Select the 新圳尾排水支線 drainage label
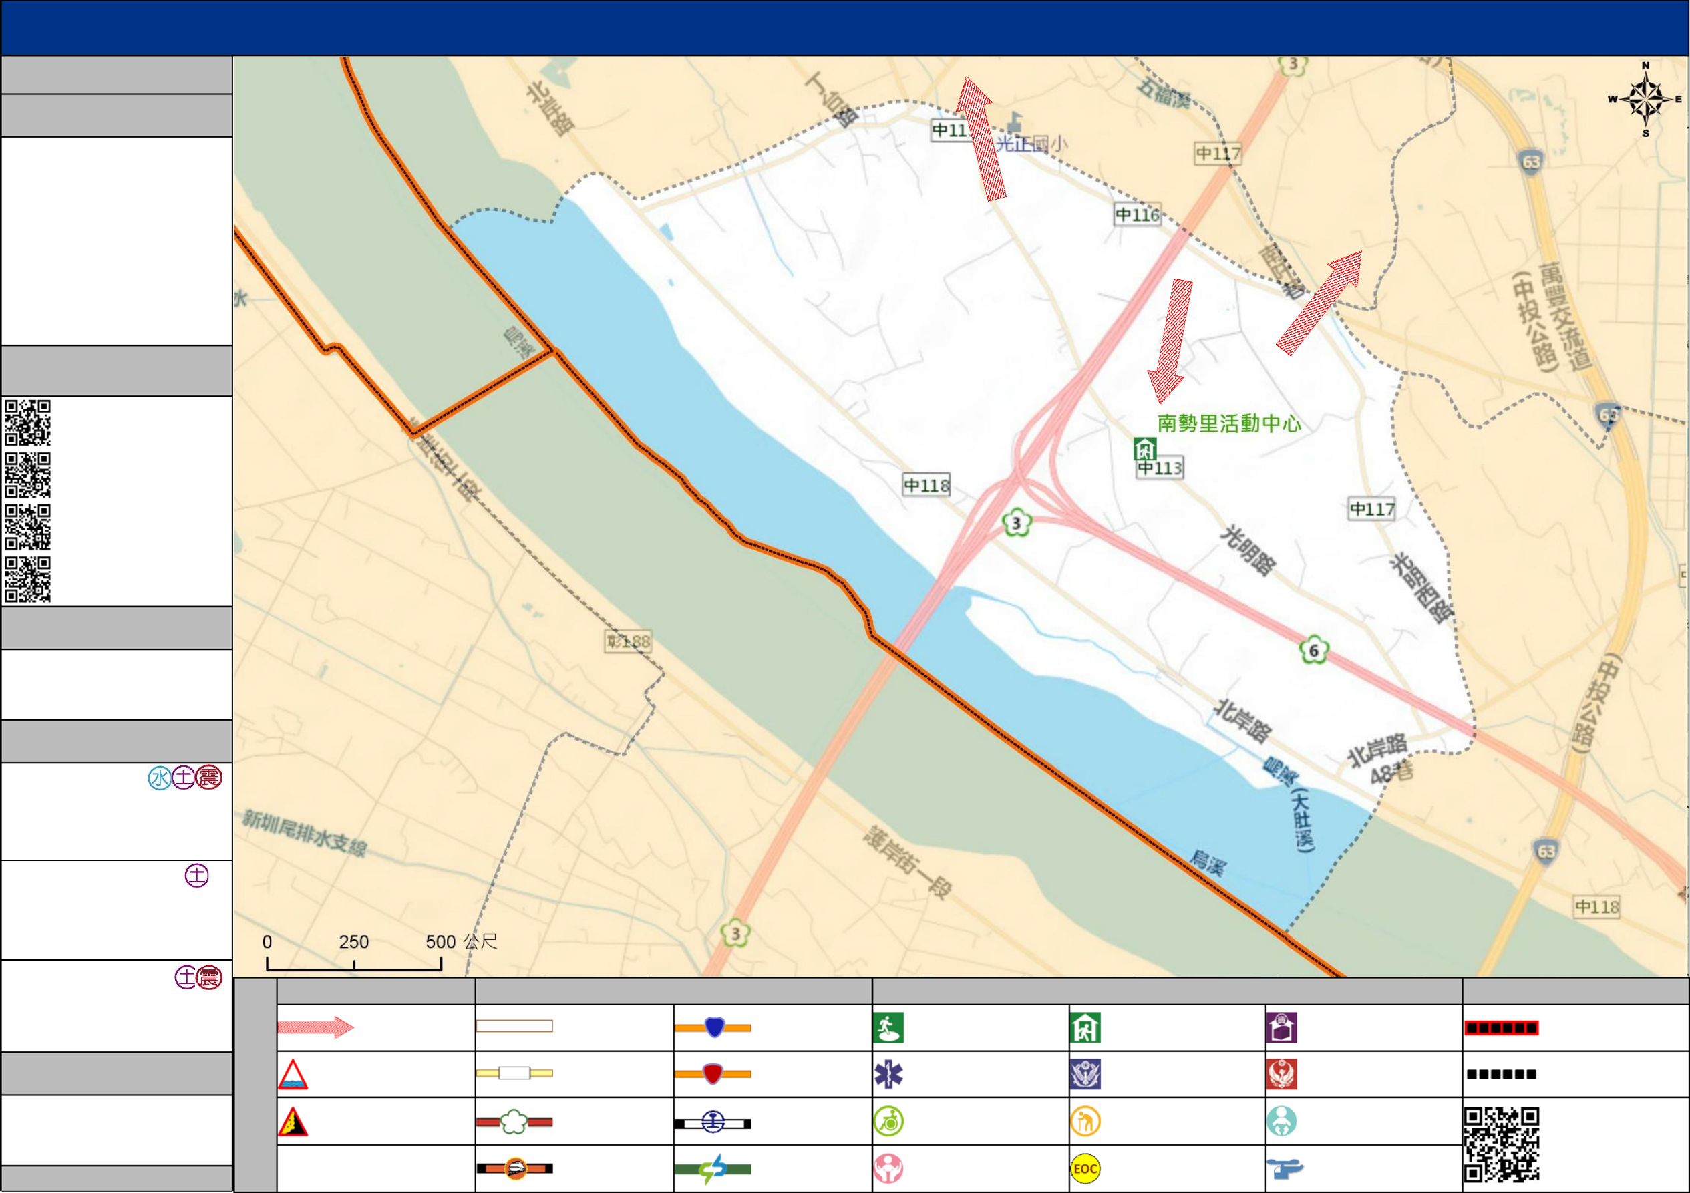 (305, 833)
